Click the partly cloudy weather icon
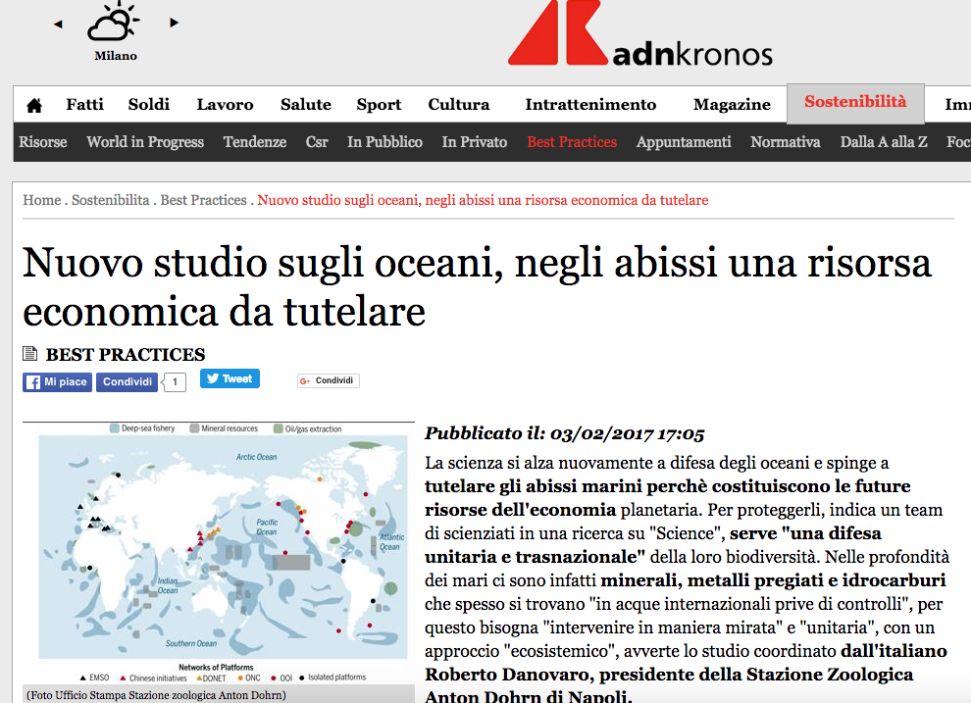 114,23
